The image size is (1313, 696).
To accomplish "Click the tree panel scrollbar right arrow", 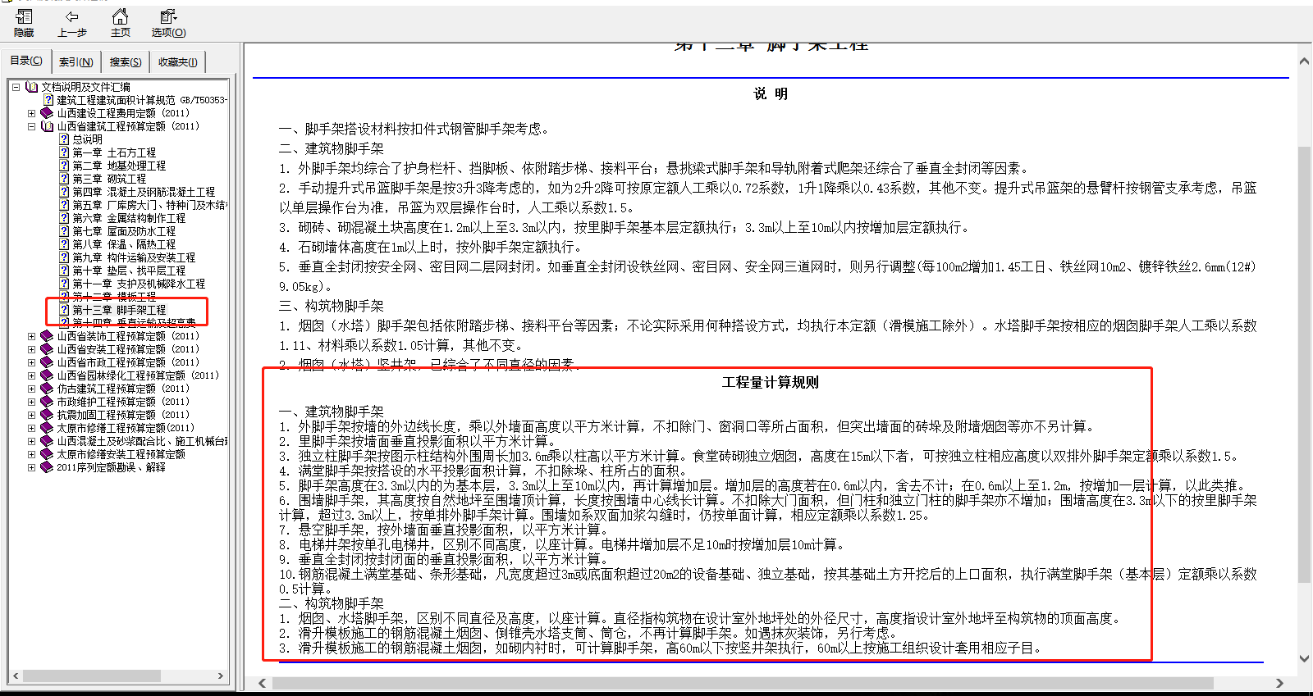I will (x=221, y=676).
